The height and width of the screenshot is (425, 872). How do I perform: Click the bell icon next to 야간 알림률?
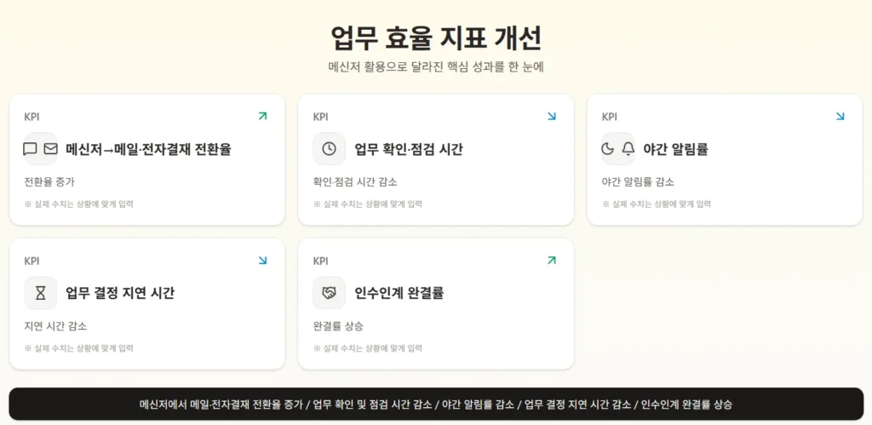(x=628, y=149)
